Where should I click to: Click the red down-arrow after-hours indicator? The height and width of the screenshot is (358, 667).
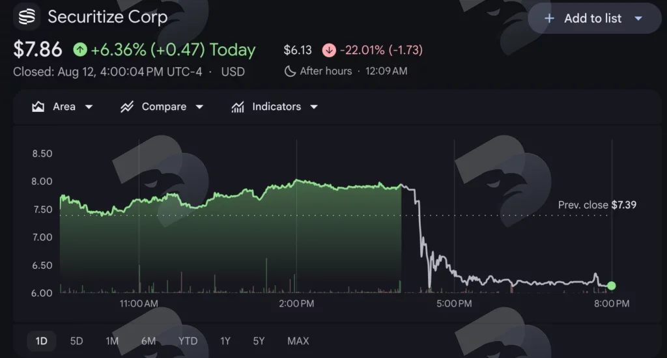tap(329, 50)
